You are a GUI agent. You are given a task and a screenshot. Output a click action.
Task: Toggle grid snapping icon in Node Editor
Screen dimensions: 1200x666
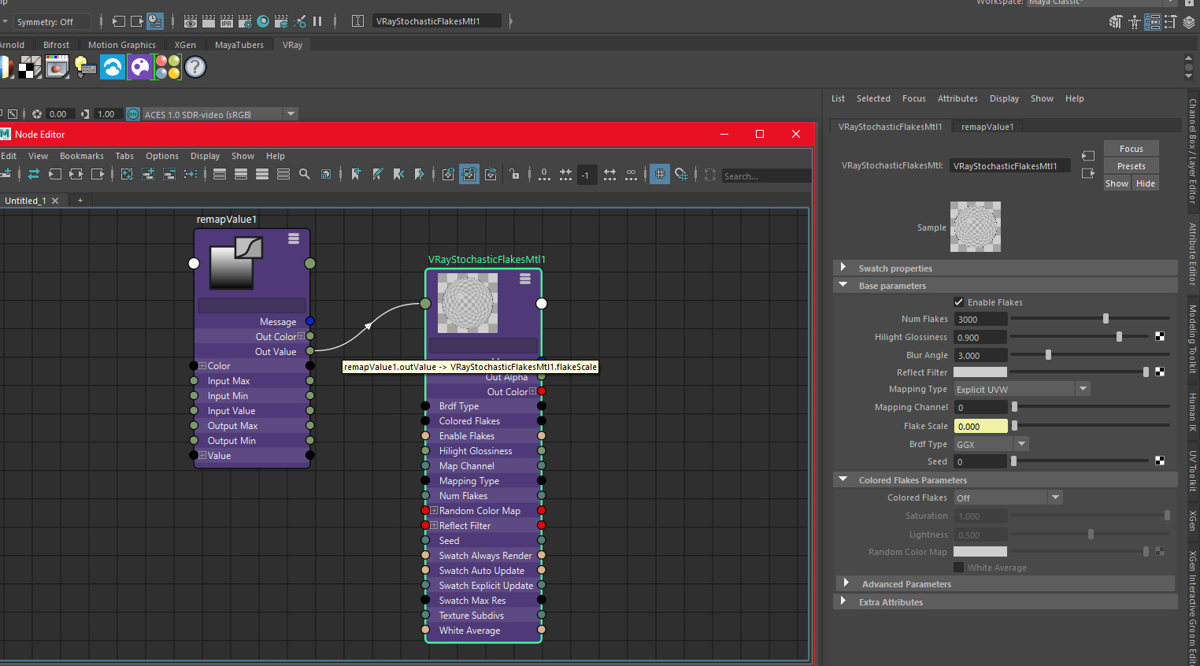click(681, 175)
